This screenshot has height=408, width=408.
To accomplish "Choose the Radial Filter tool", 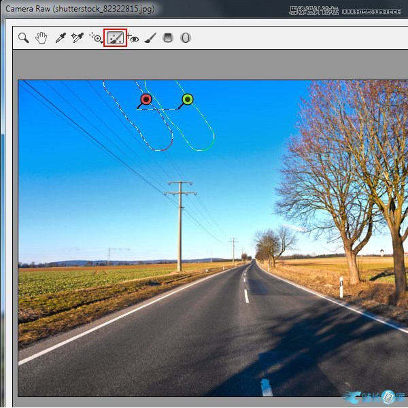I will [185, 38].
